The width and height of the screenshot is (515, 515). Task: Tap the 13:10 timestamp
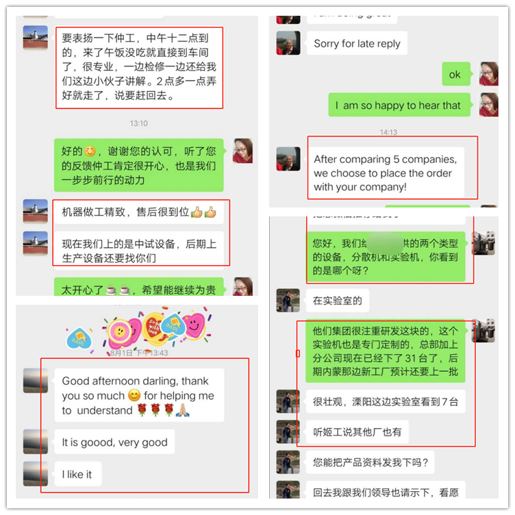(x=138, y=123)
